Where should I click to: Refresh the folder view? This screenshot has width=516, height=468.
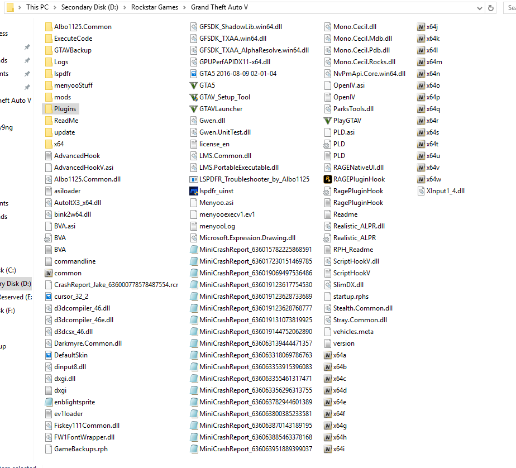click(491, 8)
